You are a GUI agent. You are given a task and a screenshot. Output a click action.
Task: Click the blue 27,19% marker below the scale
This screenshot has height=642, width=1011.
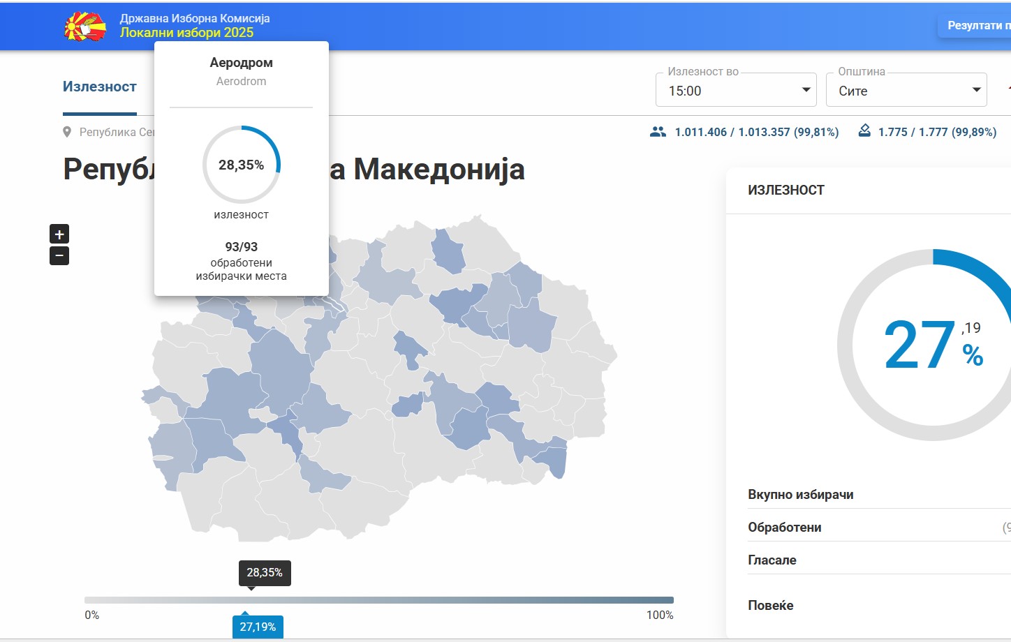(258, 627)
